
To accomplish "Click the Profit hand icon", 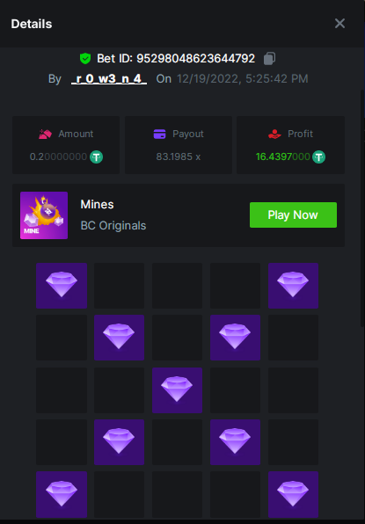I will coord(274,134).
